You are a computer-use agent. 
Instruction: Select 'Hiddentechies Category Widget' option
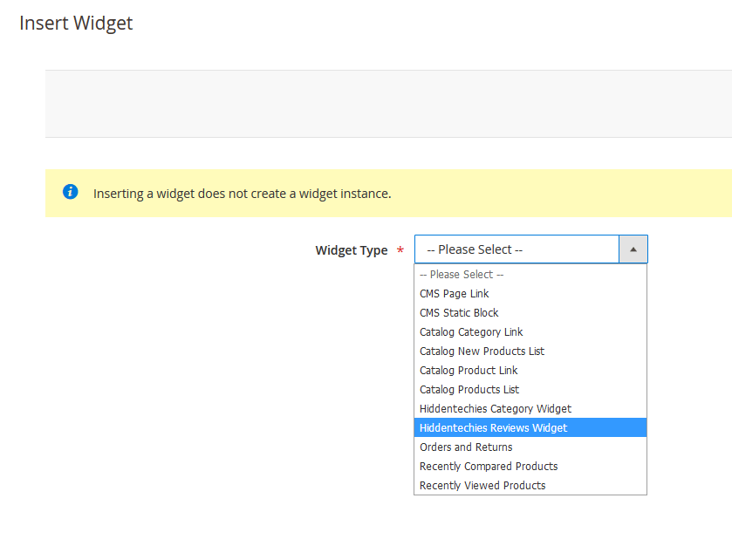click(x=496, y=409)
